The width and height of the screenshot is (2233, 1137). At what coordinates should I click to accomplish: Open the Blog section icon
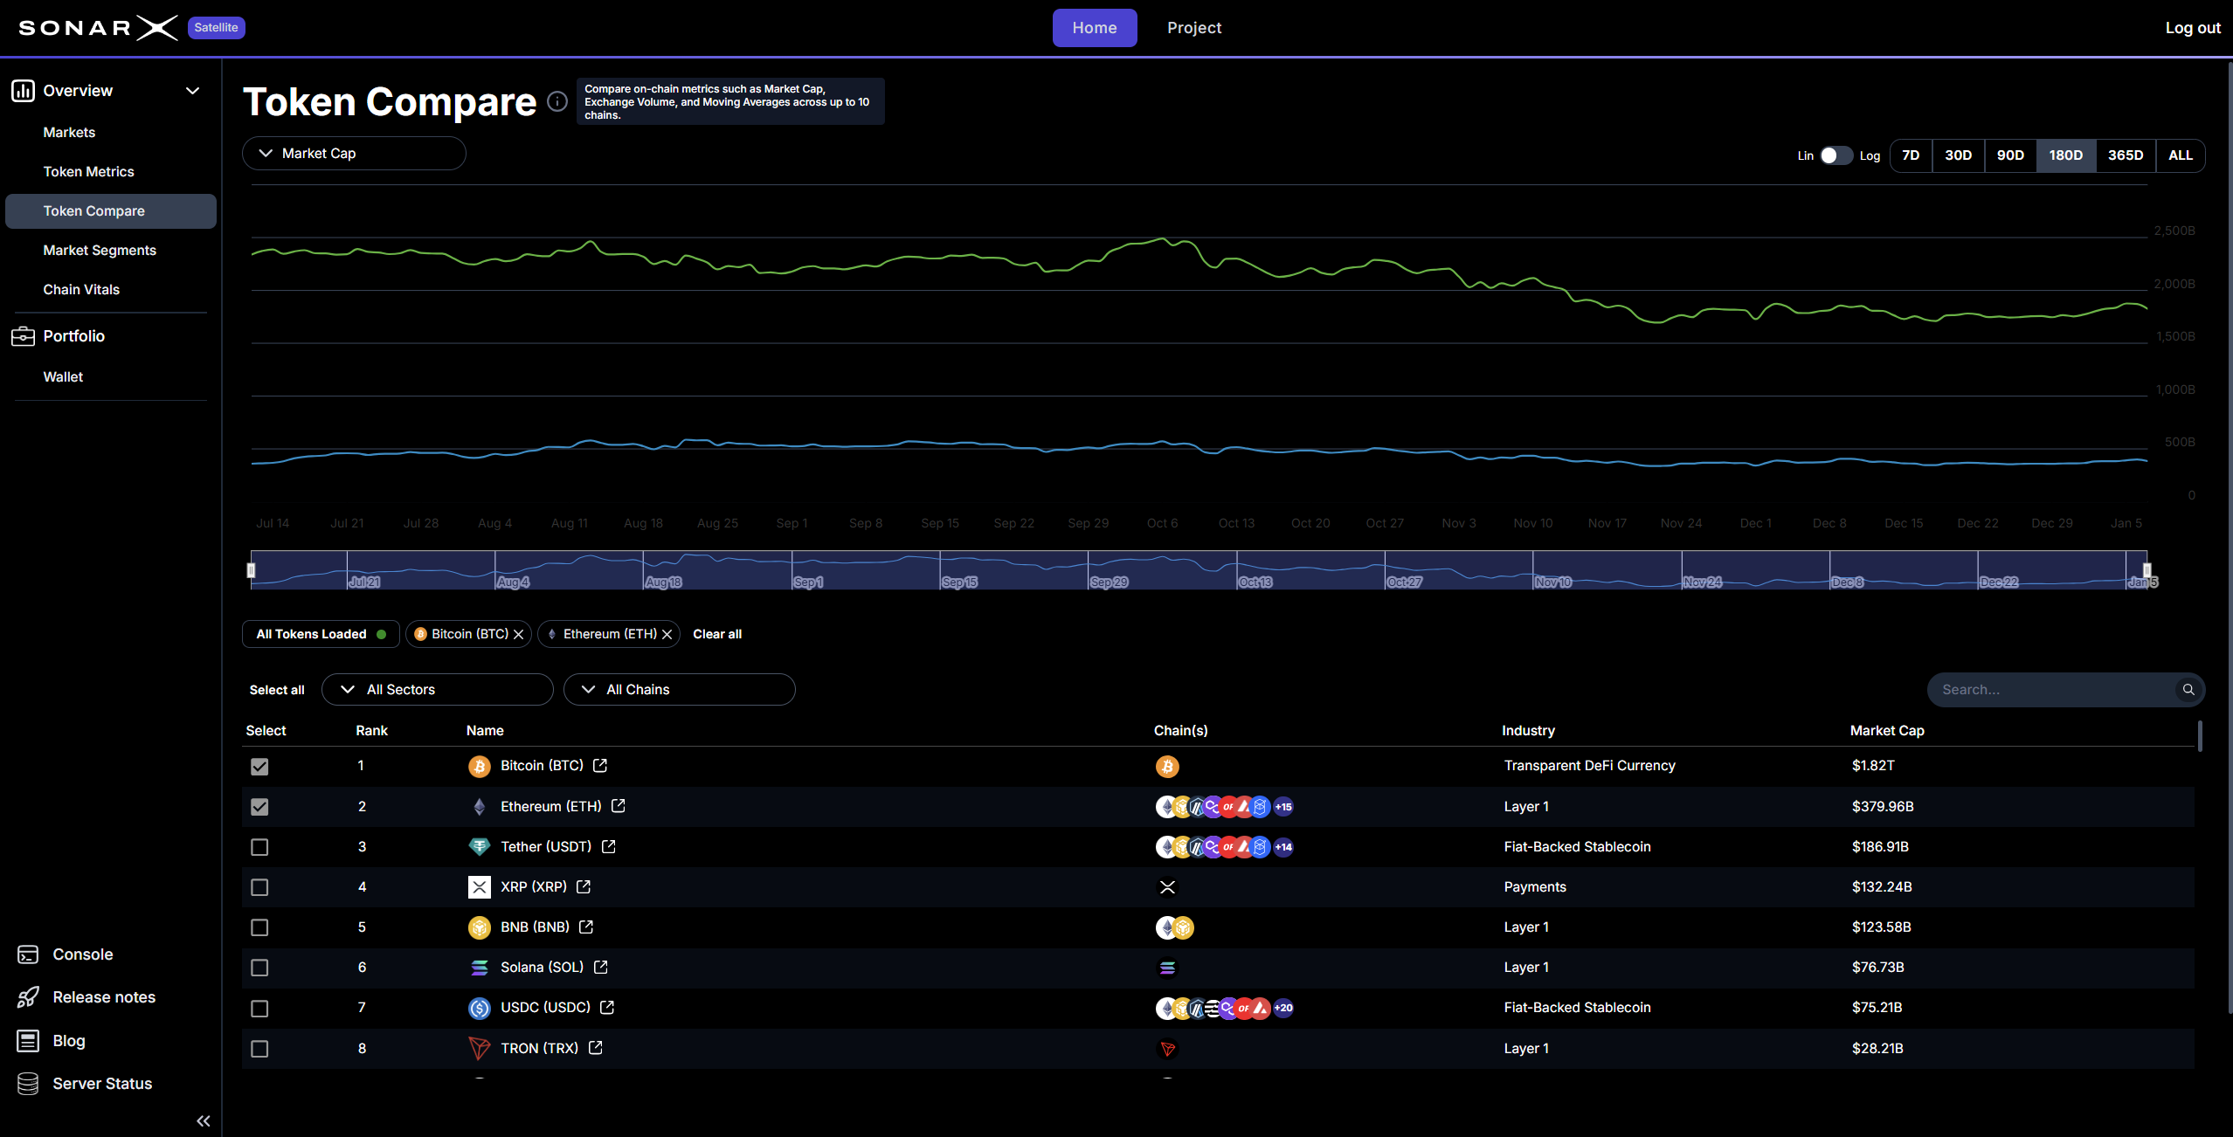(x=27, y=1040)
